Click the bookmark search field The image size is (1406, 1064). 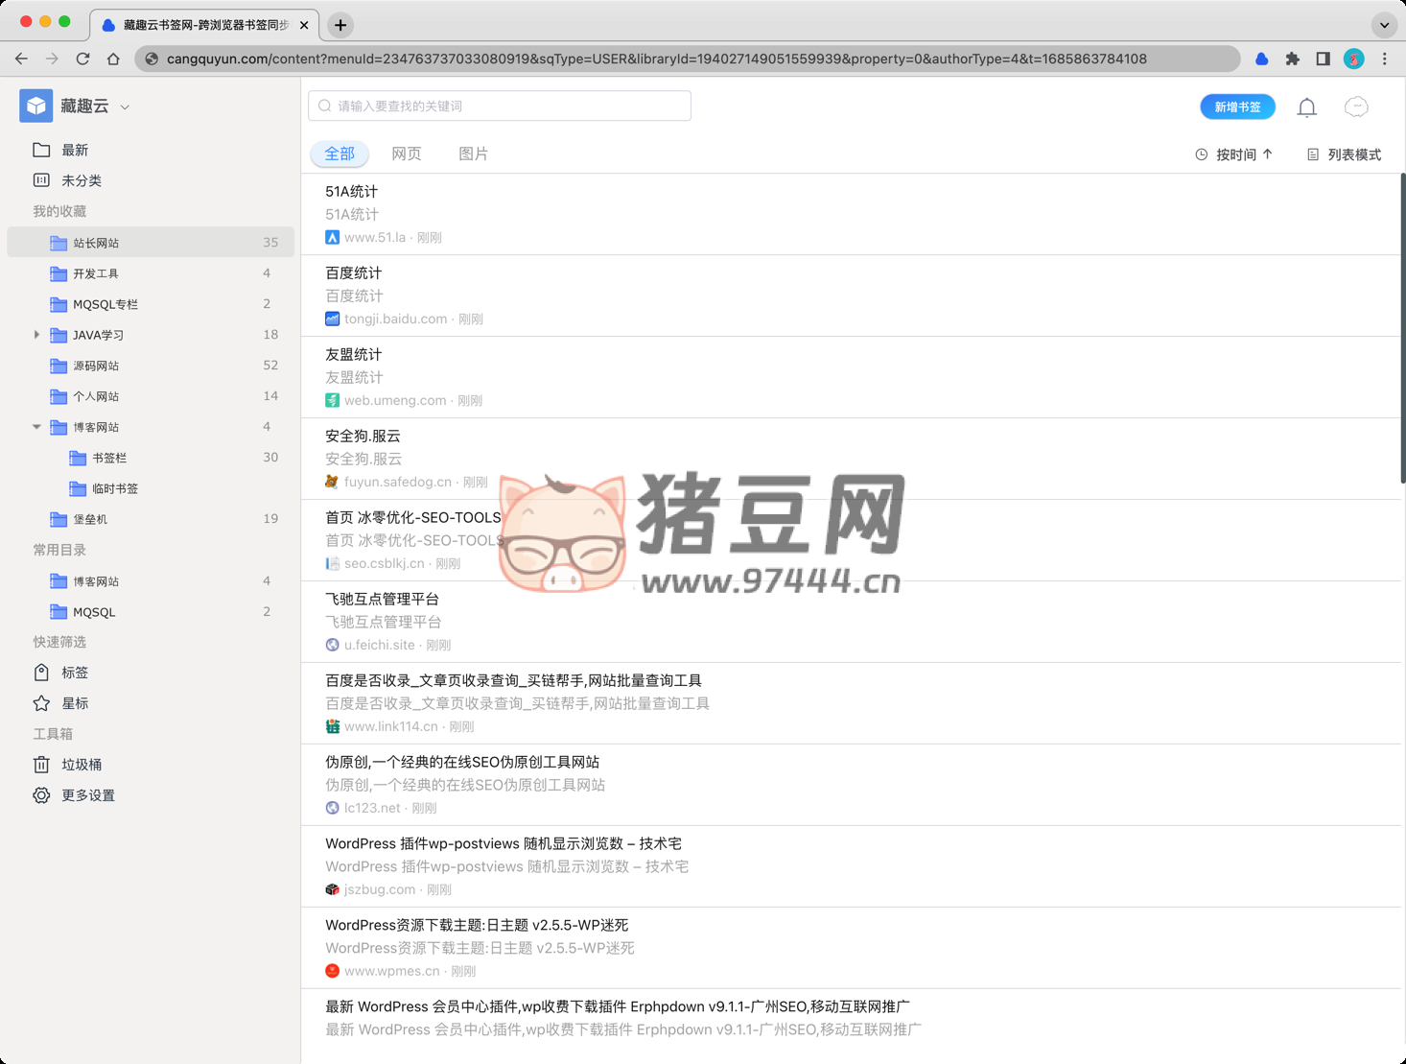[500, 106]
